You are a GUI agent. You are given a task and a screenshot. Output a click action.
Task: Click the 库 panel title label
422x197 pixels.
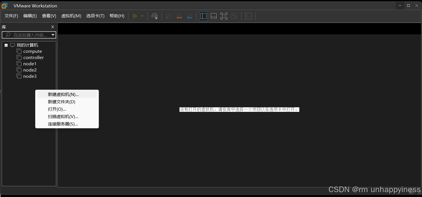coord(4,27)
